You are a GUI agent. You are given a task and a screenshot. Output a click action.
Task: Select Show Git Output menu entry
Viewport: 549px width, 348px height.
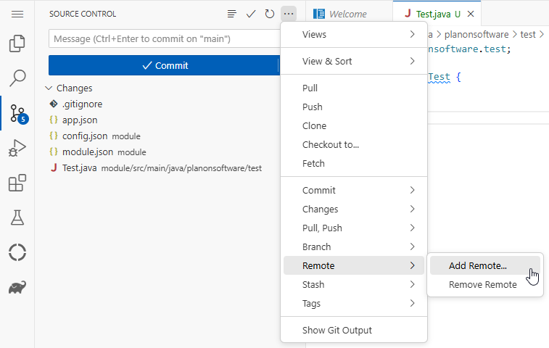(x=337, y=330)
